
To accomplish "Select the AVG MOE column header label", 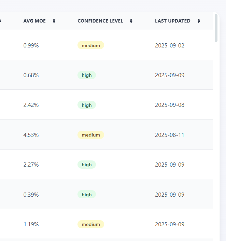I will [x=34, y=21].
